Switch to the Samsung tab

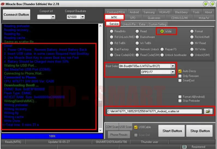149,12
